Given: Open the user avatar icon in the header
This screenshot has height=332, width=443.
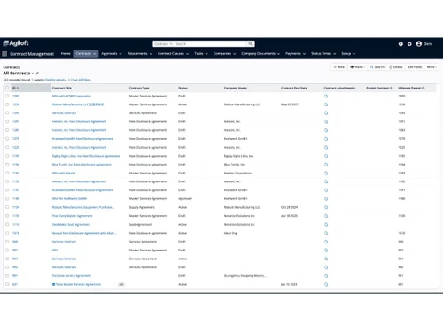Looking at the screenshot, I should point(419,44).
